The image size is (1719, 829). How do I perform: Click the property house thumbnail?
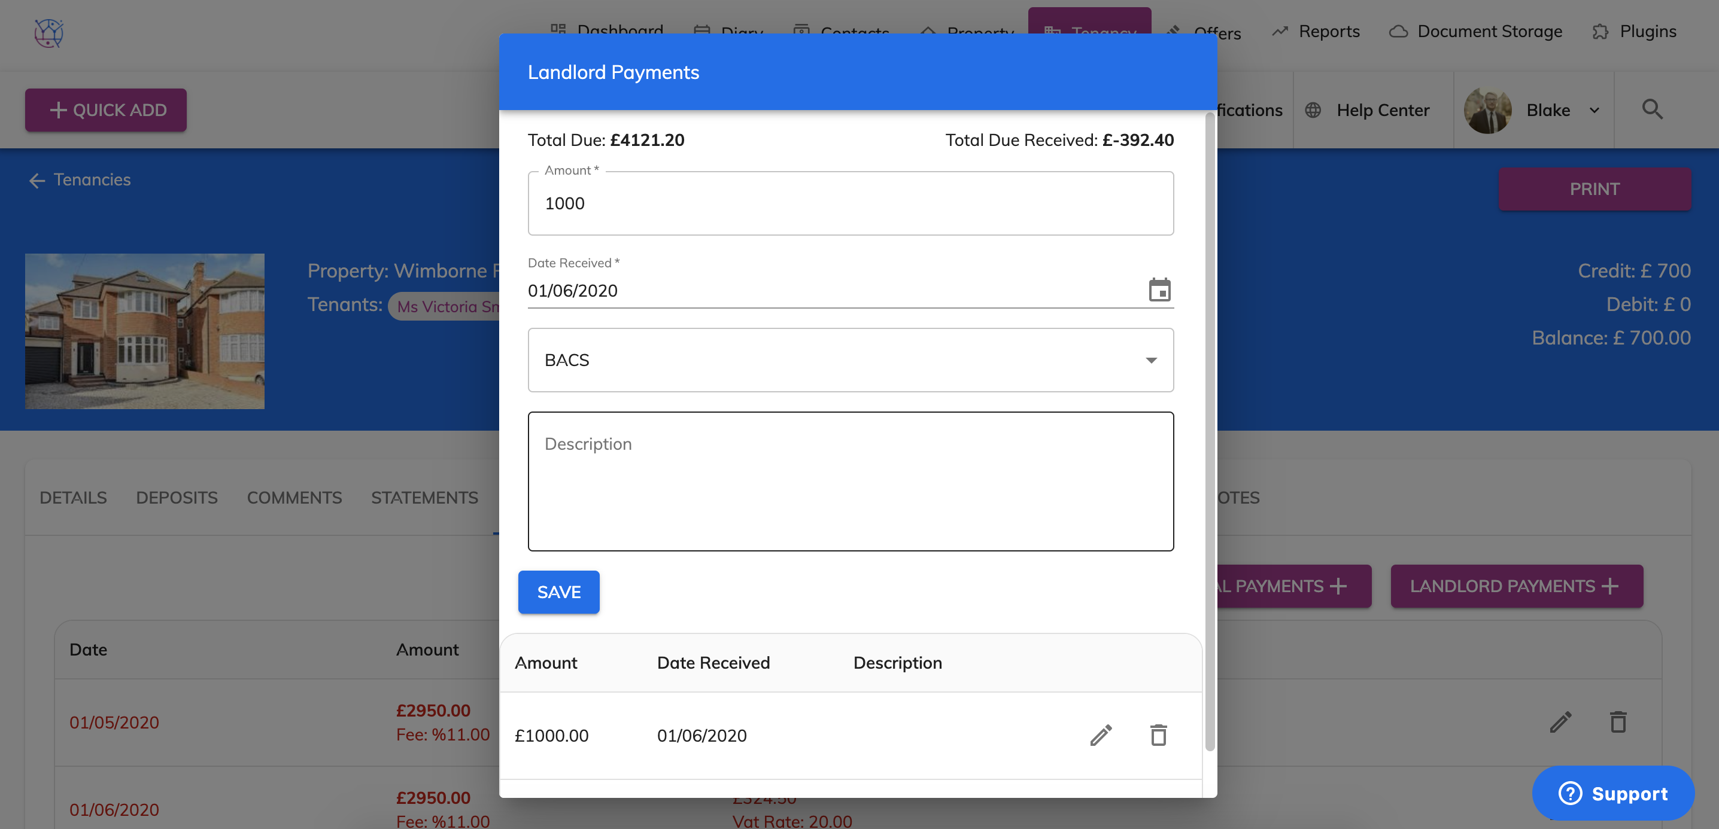(x=145, y=331)
